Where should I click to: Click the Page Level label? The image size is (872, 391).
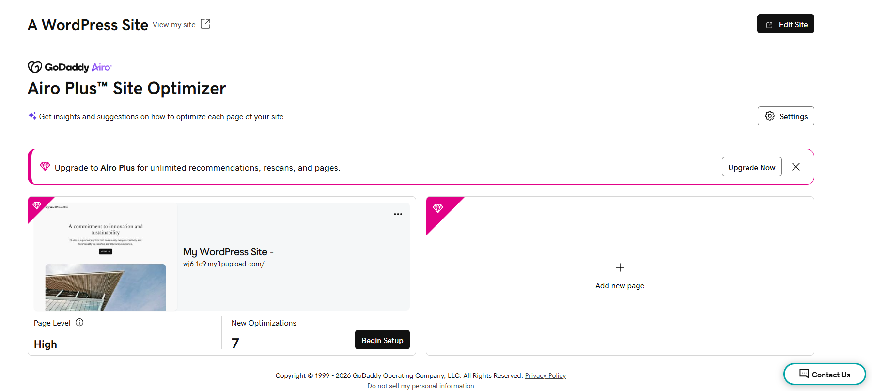click(x=52, y=323)
